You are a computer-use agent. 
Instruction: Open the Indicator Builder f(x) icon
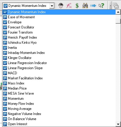pyautogui.click(x=69, y=6)
